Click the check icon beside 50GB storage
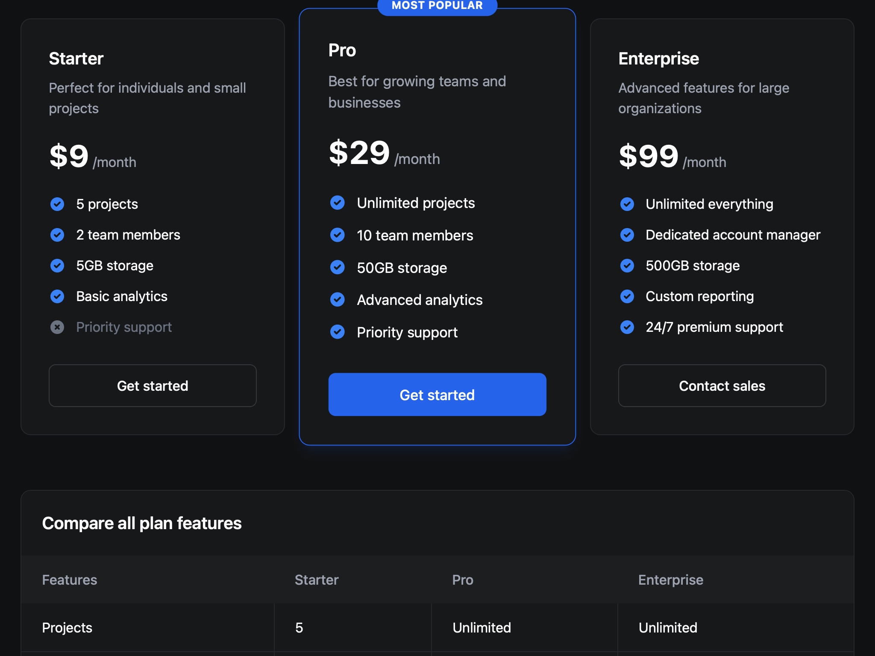 (x=338, y=267)
